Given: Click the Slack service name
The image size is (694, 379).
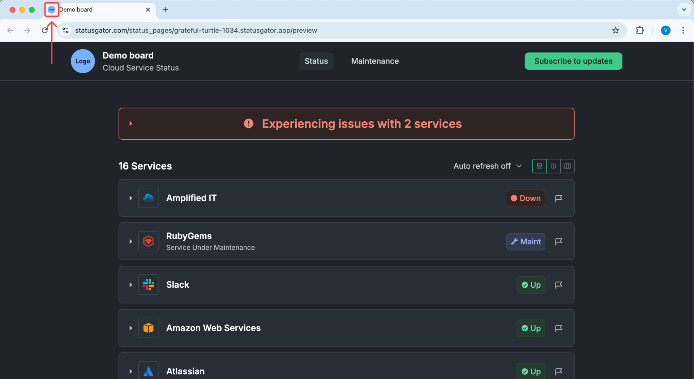Looking at the screenshot, I should tap(177, 284).
